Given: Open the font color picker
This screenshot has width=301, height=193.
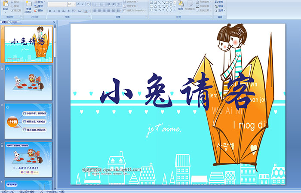Looking at the screenshot, I should click(x=89, y=11).
